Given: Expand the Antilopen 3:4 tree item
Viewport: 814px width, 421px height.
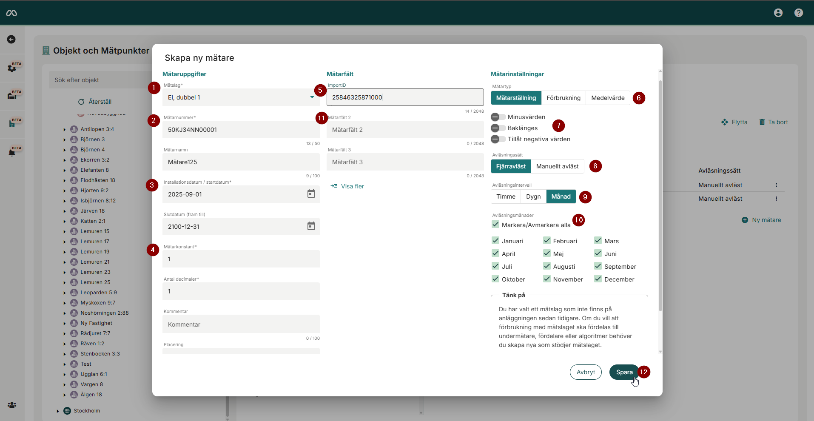Looking at the screenshot, I should click(x=65, y=129).
